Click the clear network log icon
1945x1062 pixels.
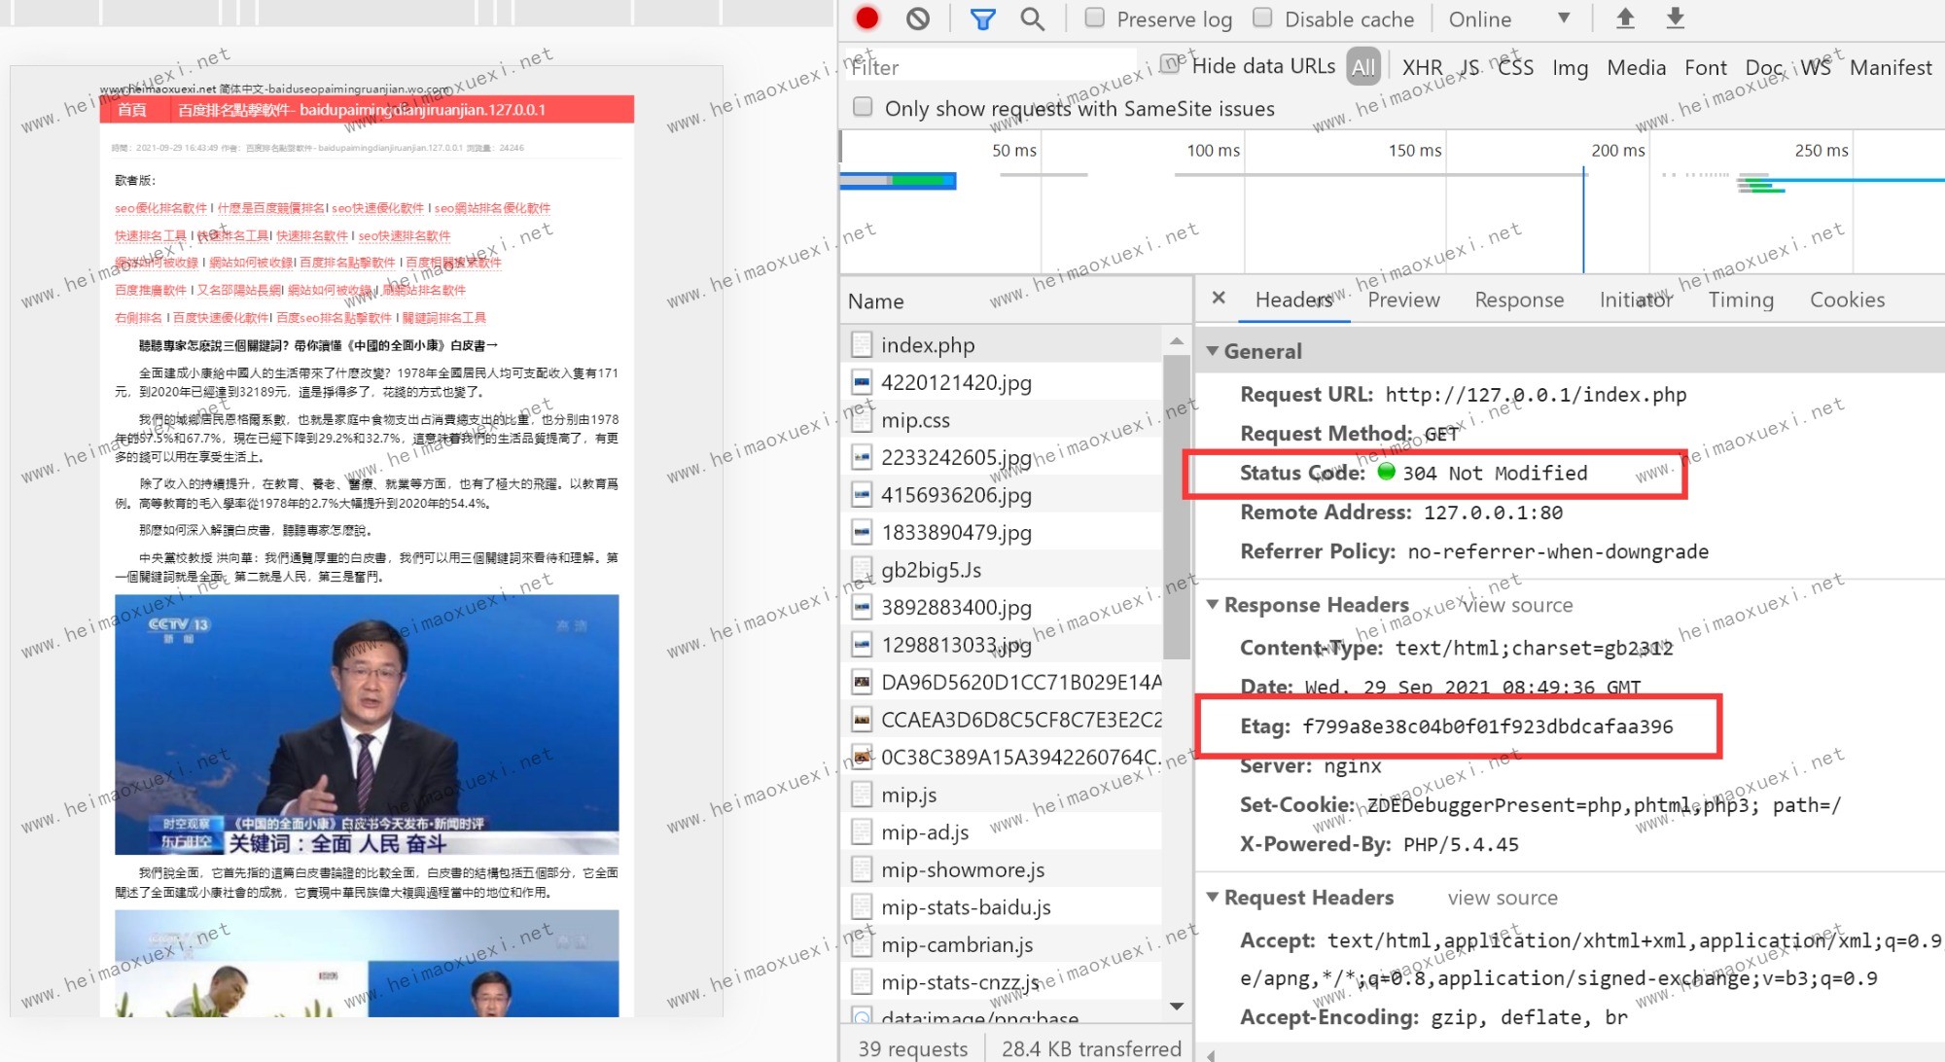point(918,18)
